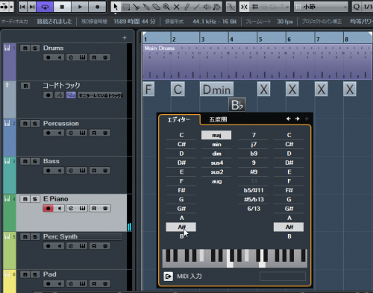Select the Object Selection arrow tool

(x=116, y=7)
